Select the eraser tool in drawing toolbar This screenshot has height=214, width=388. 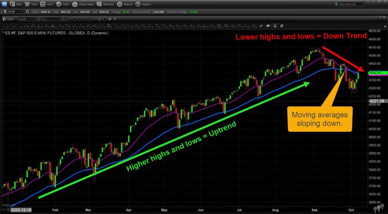point(261,26)
